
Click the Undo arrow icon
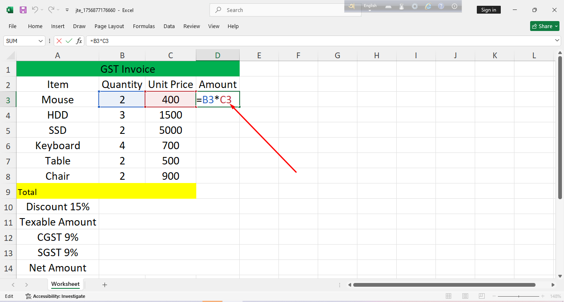pos(35,10)
